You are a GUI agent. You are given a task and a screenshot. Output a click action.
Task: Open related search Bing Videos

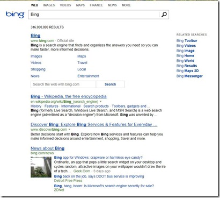tap(186, 46)
